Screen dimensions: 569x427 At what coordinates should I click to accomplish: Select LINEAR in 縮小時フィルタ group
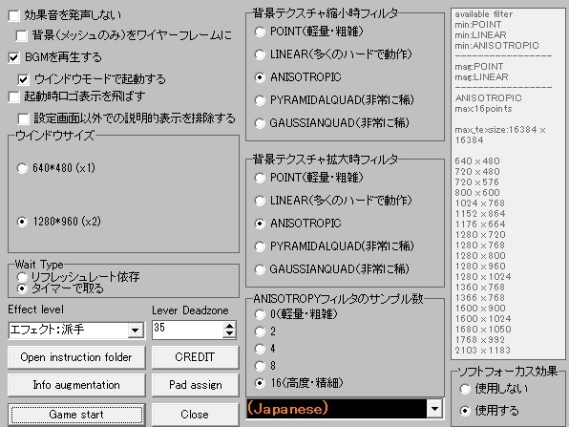(260, 54)
